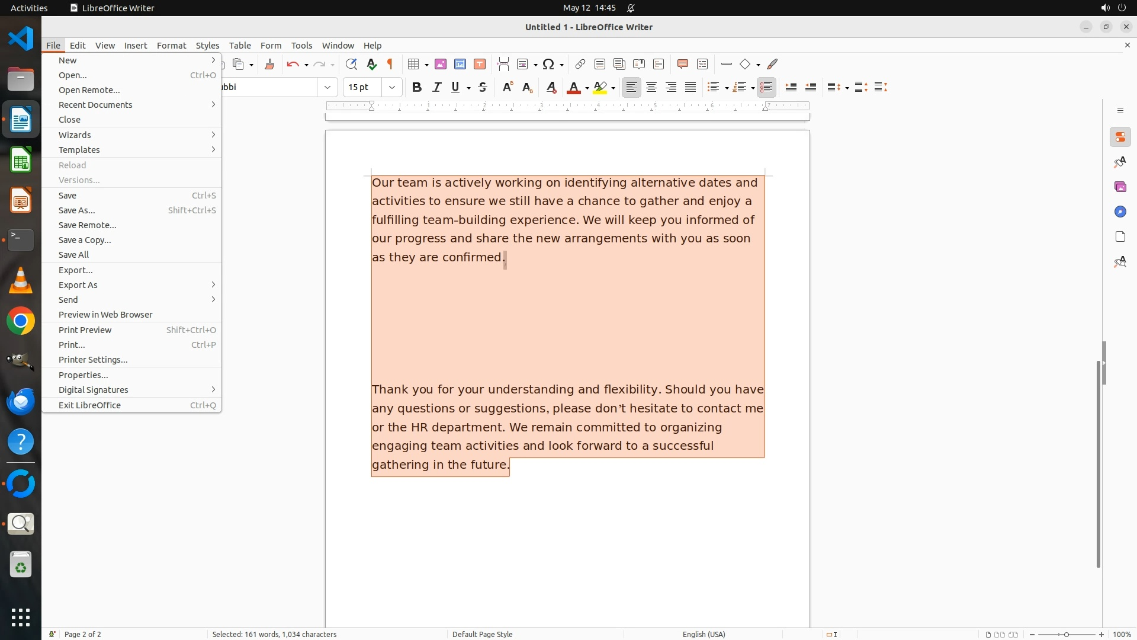The height and width of the screenshot is (640, 1137).
Task: Launch Google Chrome from the dock
Action: pyautogui.click(x=21, y=321)
